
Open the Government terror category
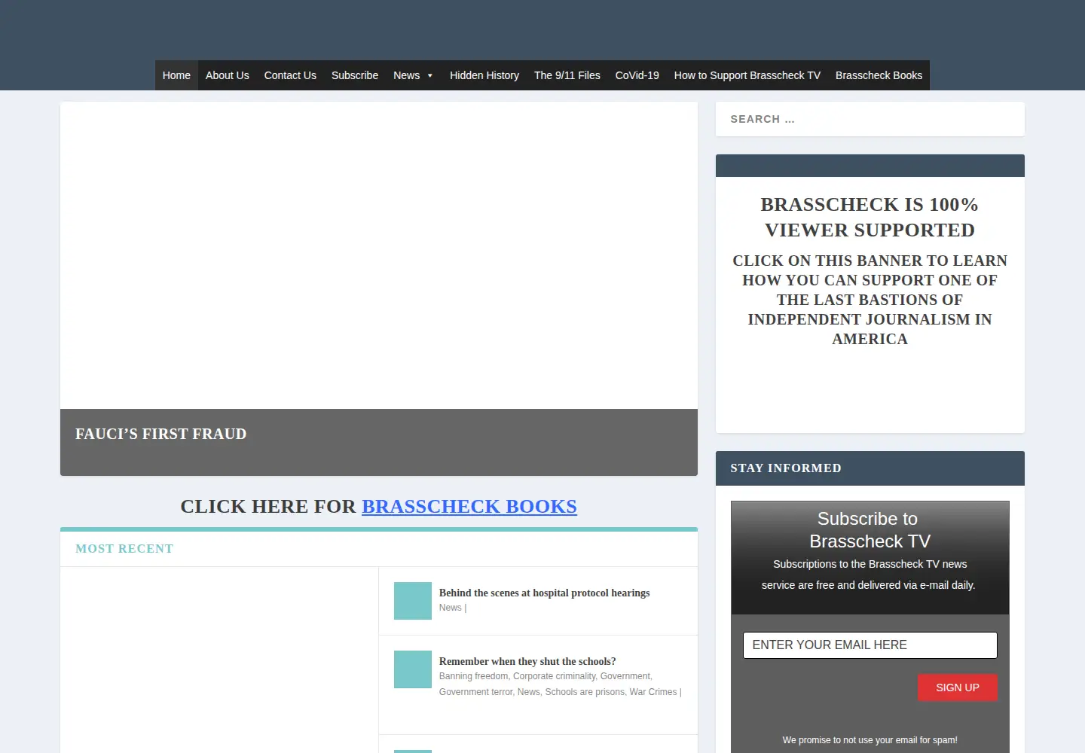tap(475, 692)
